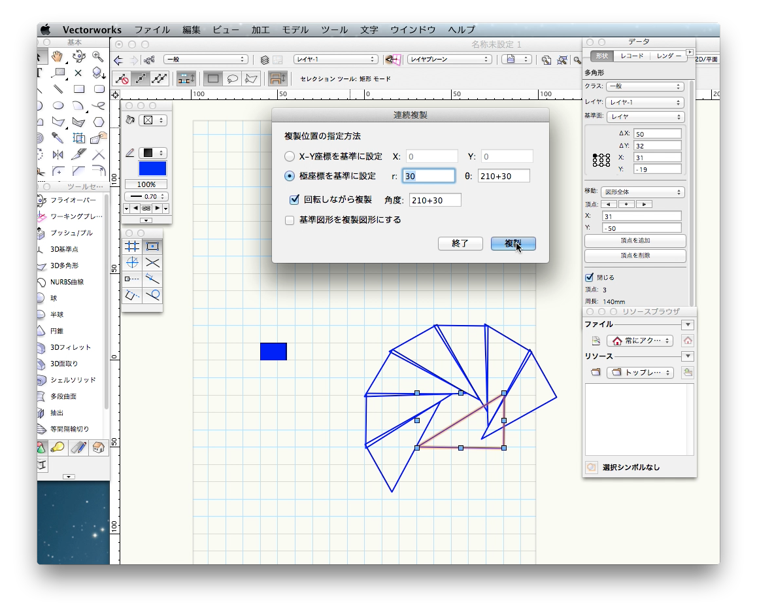The width and height of the screenshot is (757, 616).
Task: Open the クラス dropdown in data palette
Action: click(645, 86)
